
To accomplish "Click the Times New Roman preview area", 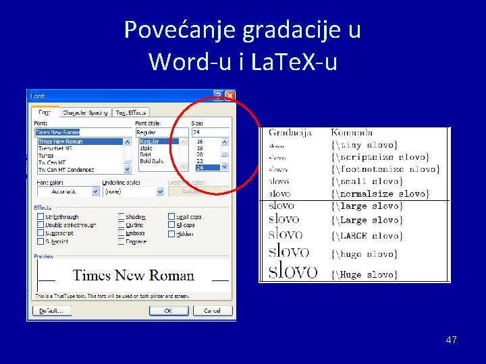I will click(x=133, y=275).
